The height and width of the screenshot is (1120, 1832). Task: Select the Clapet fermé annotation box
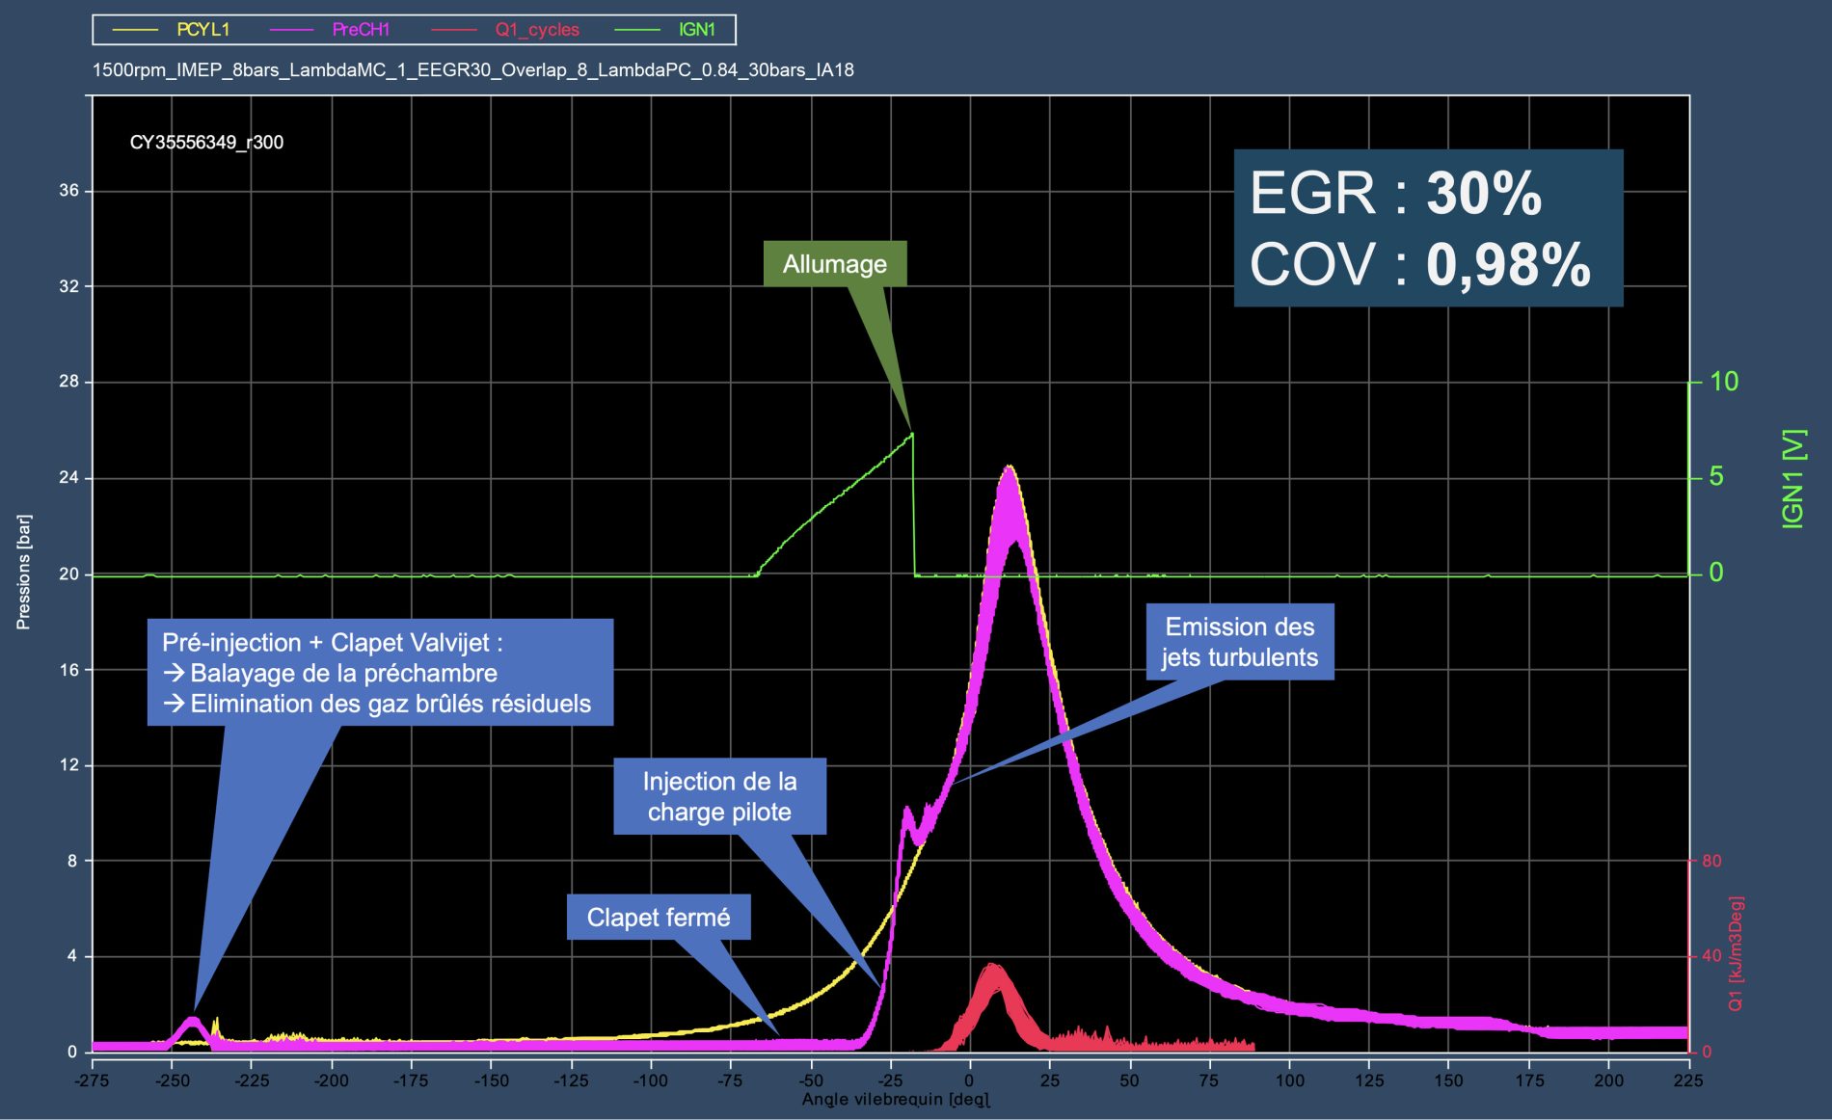pos(658,918)
